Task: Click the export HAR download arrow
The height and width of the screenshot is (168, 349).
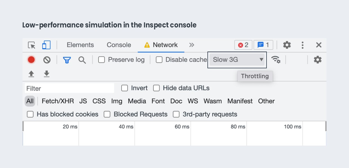Action: 46,74
